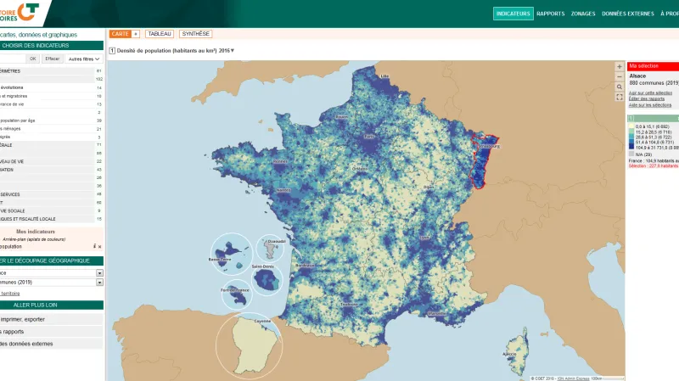The width and height of the screenshot is (679, 381).
Task: Expand the 2016 year selector in map title
Action: (x=233, y=51)
